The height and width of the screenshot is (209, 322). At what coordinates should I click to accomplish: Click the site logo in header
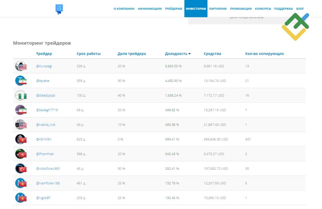[x=59, y=9]
